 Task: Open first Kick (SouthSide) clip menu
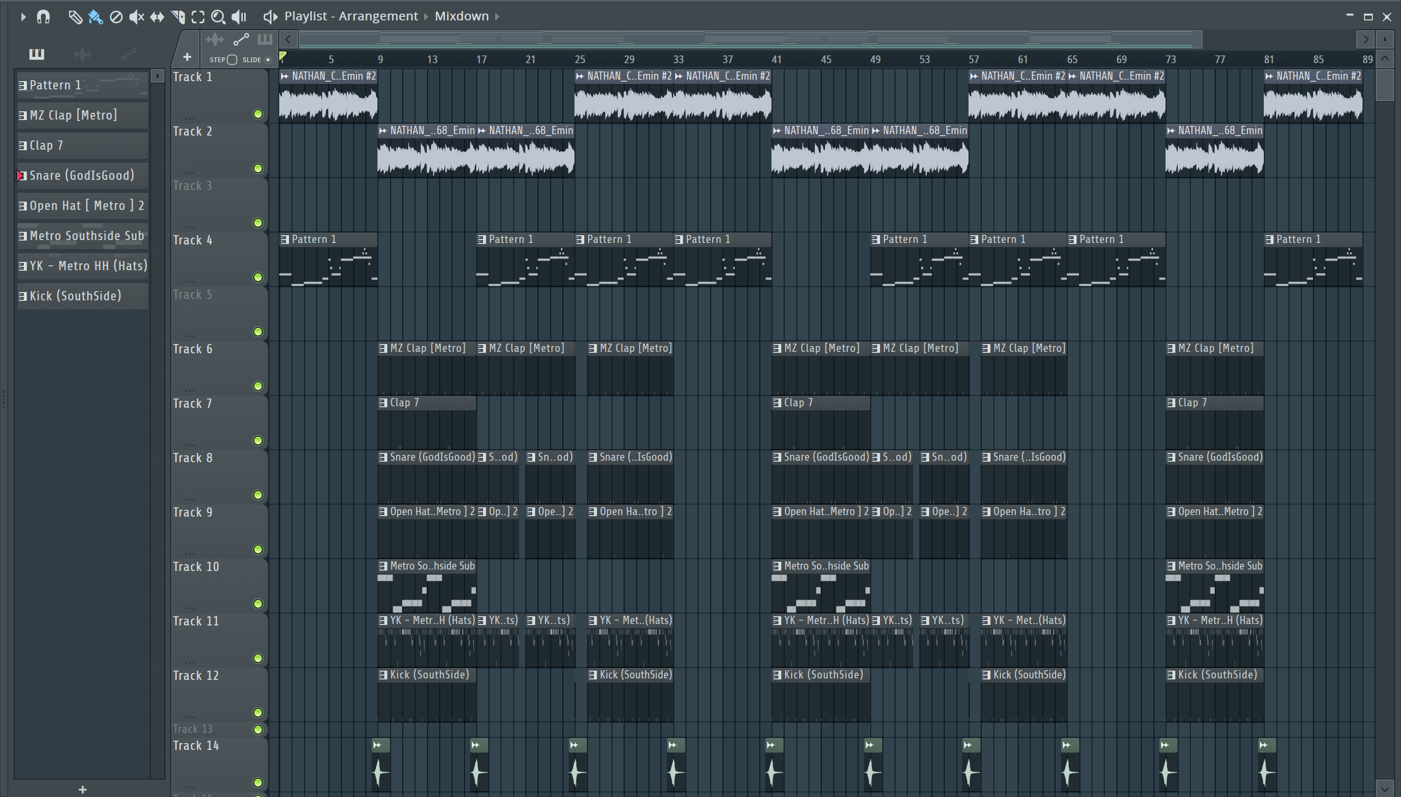383,675
